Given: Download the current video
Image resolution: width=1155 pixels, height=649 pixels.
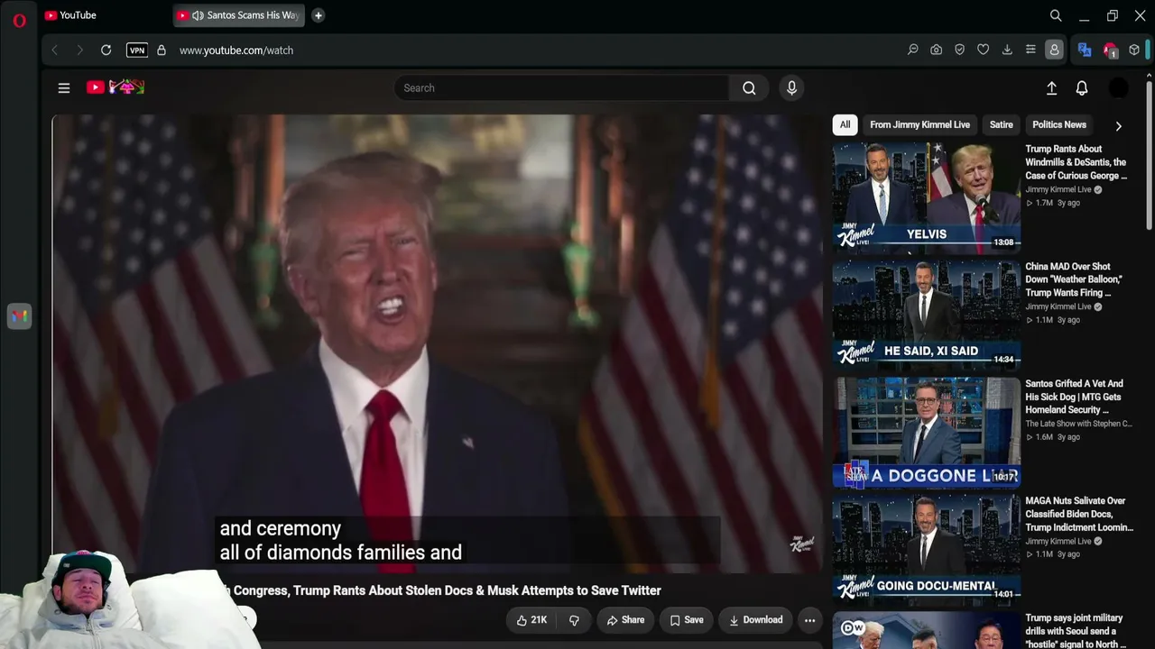Looking at the screenshot, I should coord(756,620).
